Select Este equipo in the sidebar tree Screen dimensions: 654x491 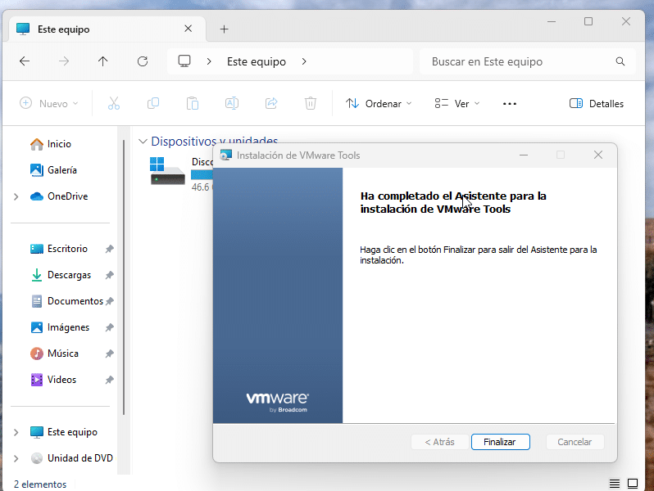(72, 432)
